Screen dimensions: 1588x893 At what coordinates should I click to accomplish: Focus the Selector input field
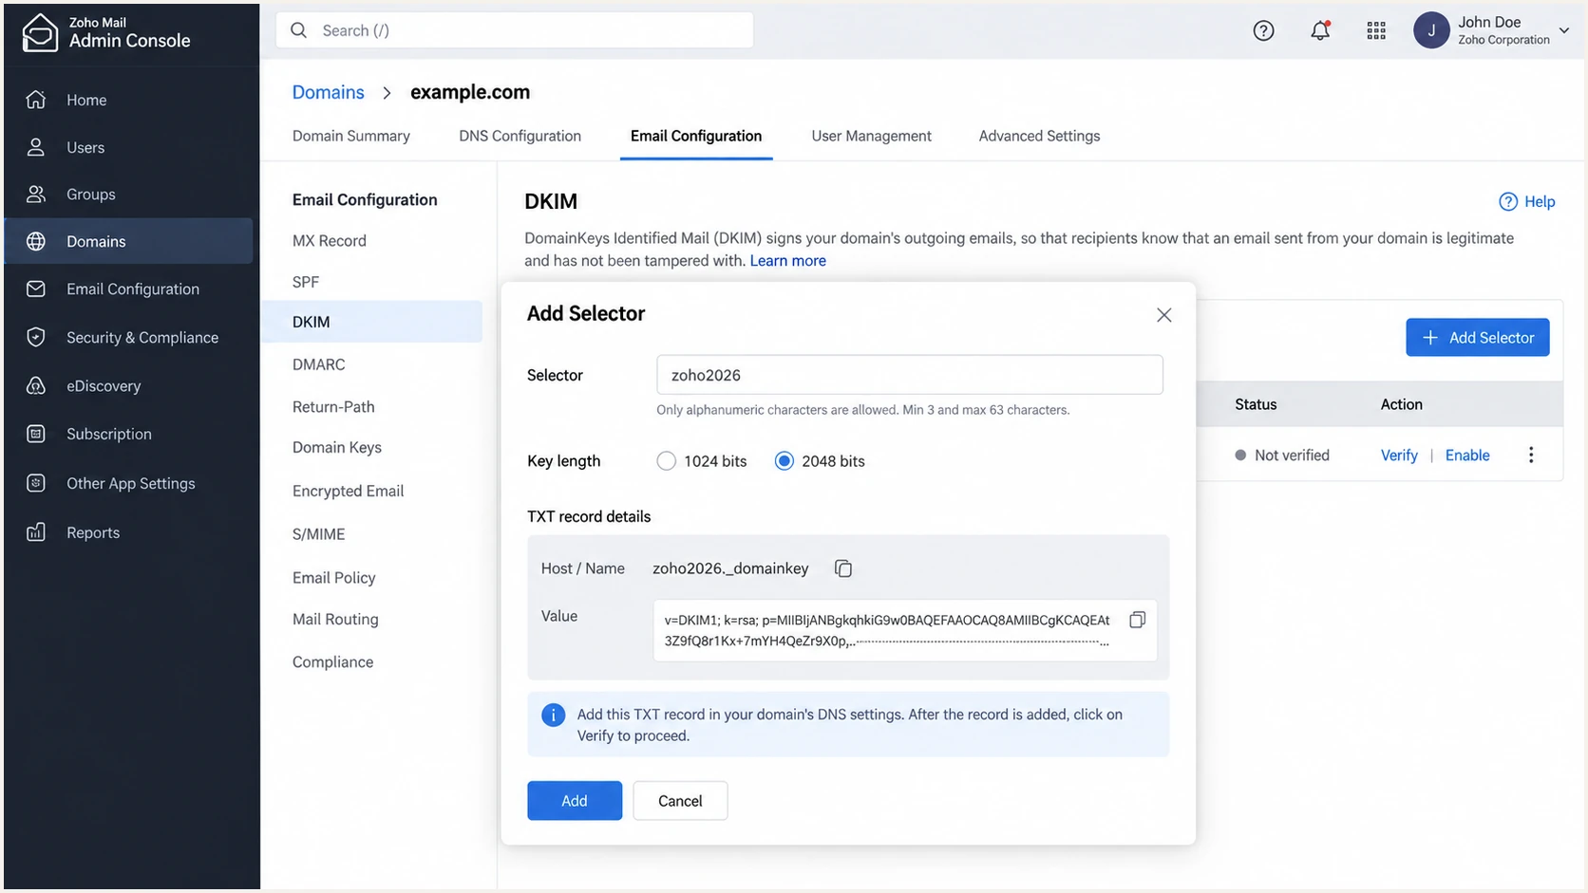coord(910,375)
